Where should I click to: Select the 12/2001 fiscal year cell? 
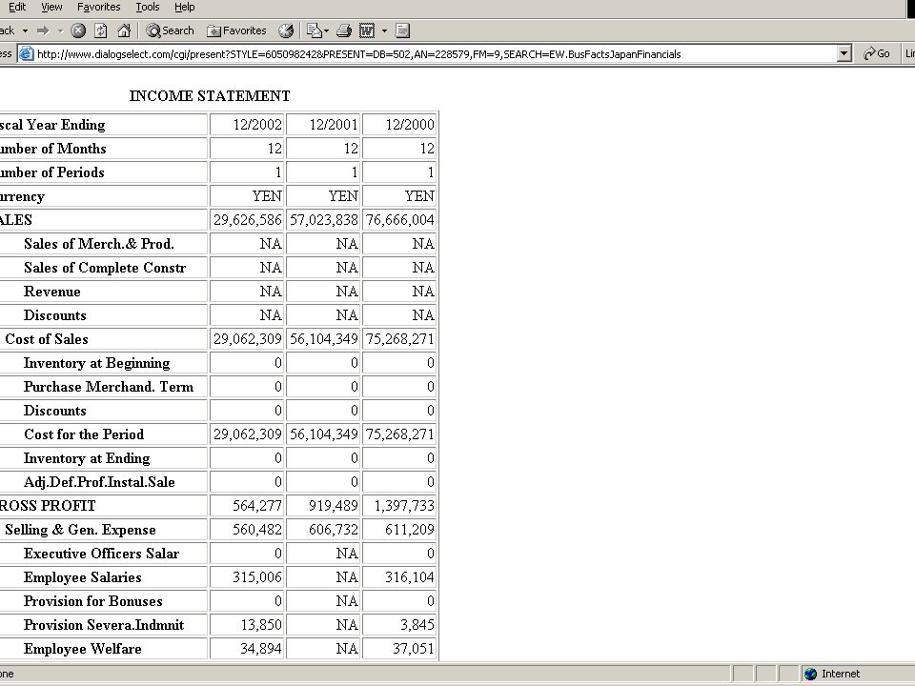(323, 124)
